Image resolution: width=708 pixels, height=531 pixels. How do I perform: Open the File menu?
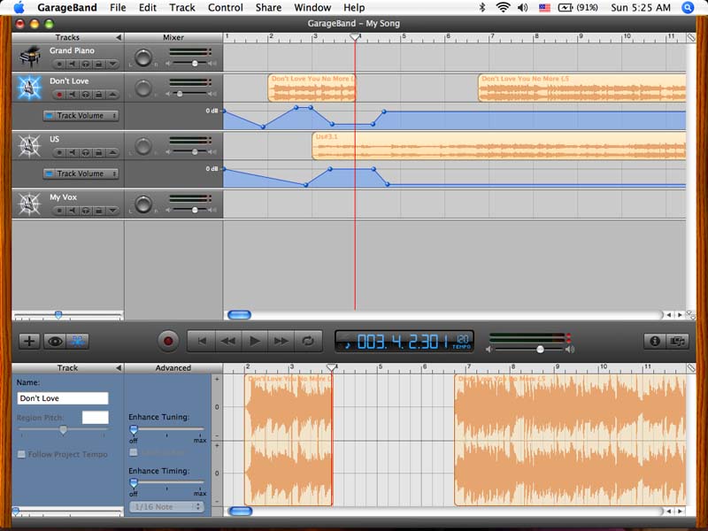point(118,8)
